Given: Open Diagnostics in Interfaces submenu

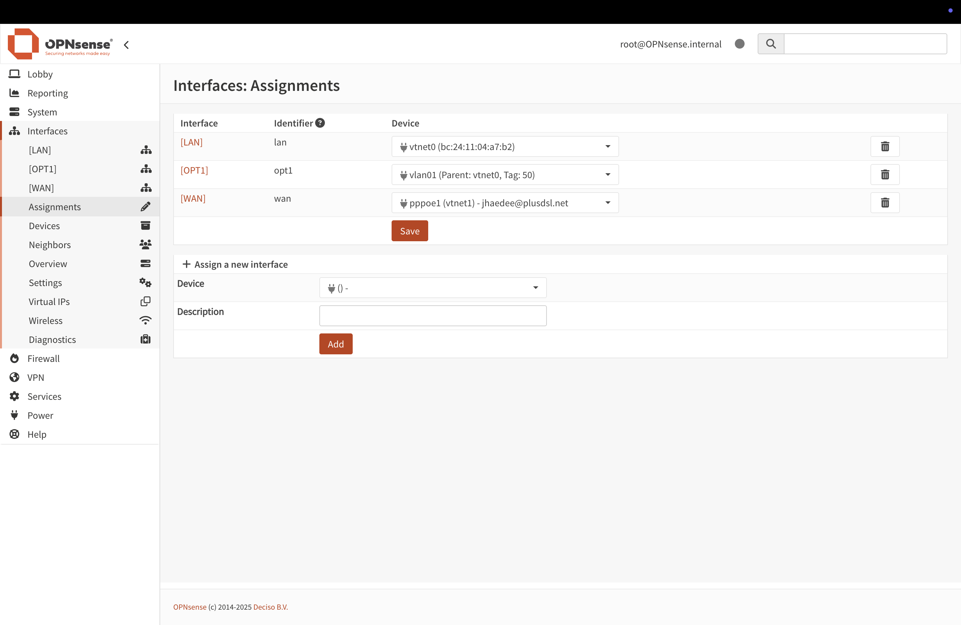Looking at the screenshot, I should (52, 340).
